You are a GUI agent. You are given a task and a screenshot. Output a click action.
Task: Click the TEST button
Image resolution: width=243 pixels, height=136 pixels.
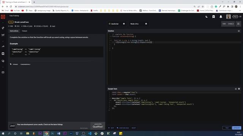tap(227, 128)
